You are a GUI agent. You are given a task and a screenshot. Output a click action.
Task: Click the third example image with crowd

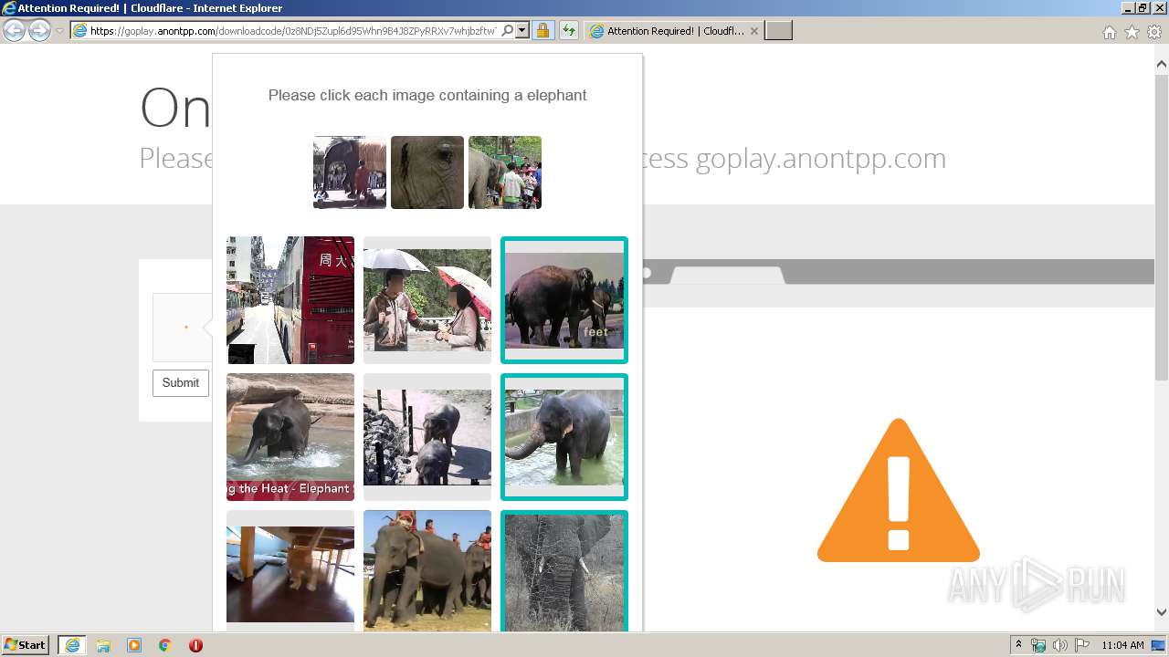click(505, 172)
